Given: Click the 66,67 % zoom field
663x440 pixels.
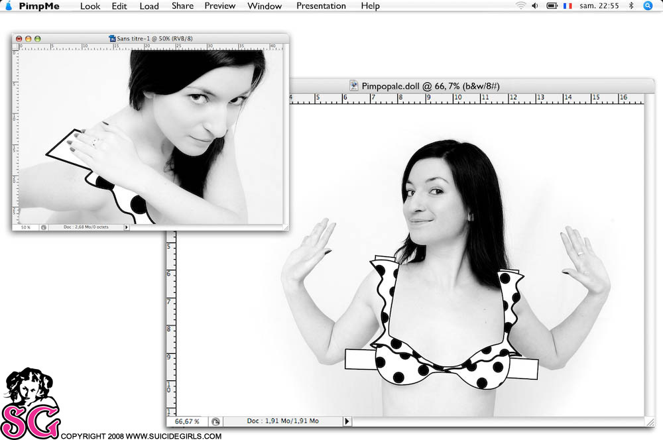Looking at the screenshot, I should (x=187, y=421).
